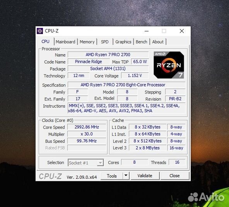229x207 pixels.
Task: Switch to the CPU tab
Action: point(45,41)
